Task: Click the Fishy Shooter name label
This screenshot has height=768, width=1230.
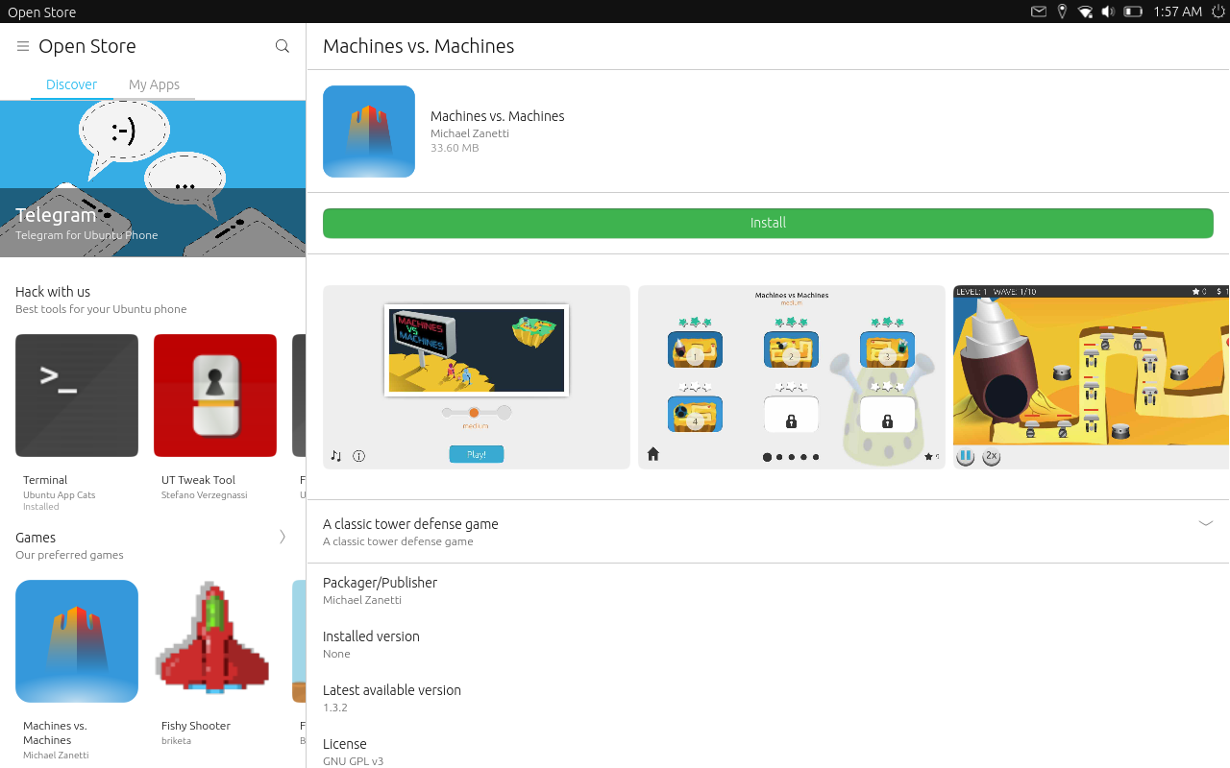Action: [196, 726]
